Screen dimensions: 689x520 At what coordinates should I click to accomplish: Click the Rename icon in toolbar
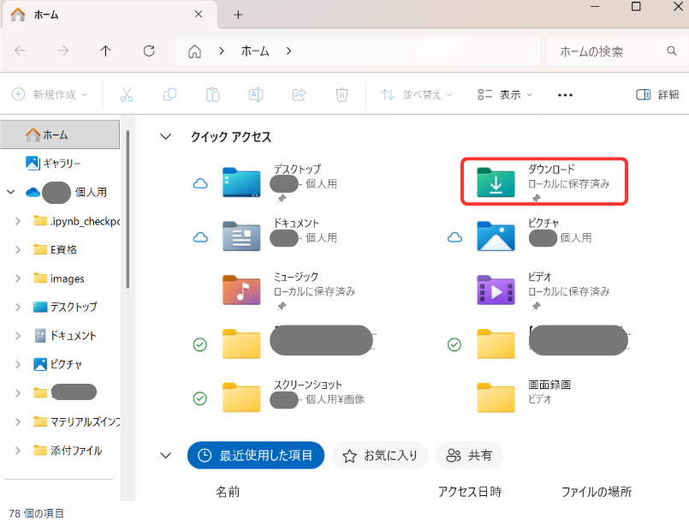tap(256, 94)
